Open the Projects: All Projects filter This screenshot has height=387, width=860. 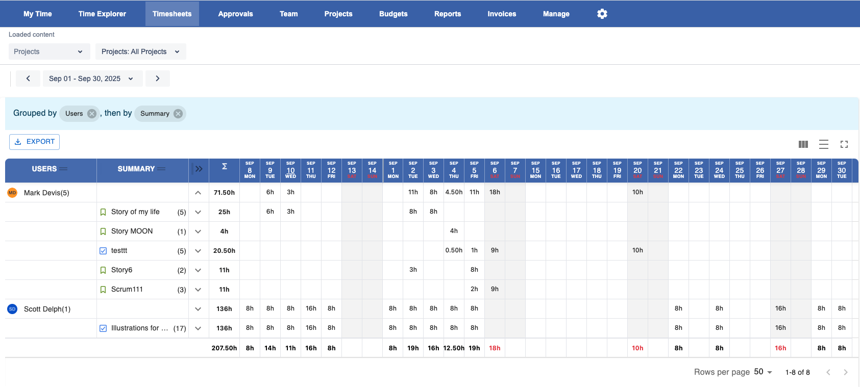tap(141, 51)
